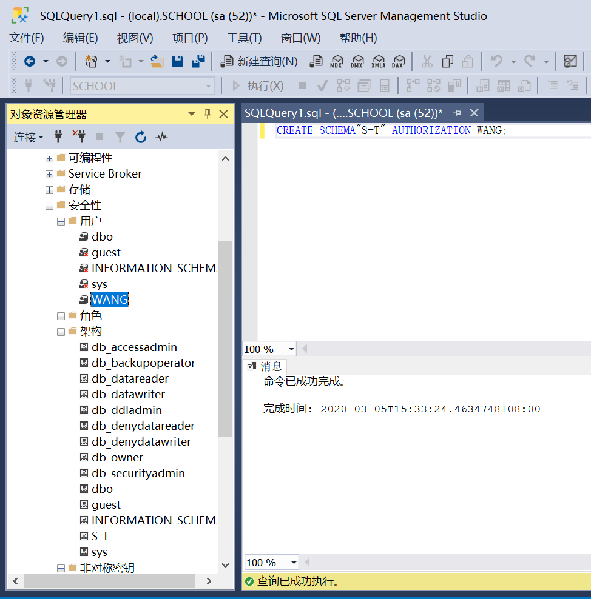Close the SQLQuery1.sql tab
This screenshot has width=591, height=599.
[x=474, y=113]
